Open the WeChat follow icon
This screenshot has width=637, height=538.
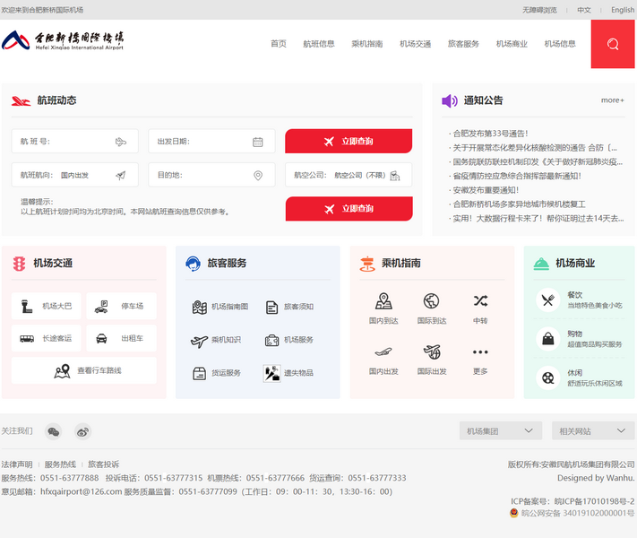click(x=54, y=431)
